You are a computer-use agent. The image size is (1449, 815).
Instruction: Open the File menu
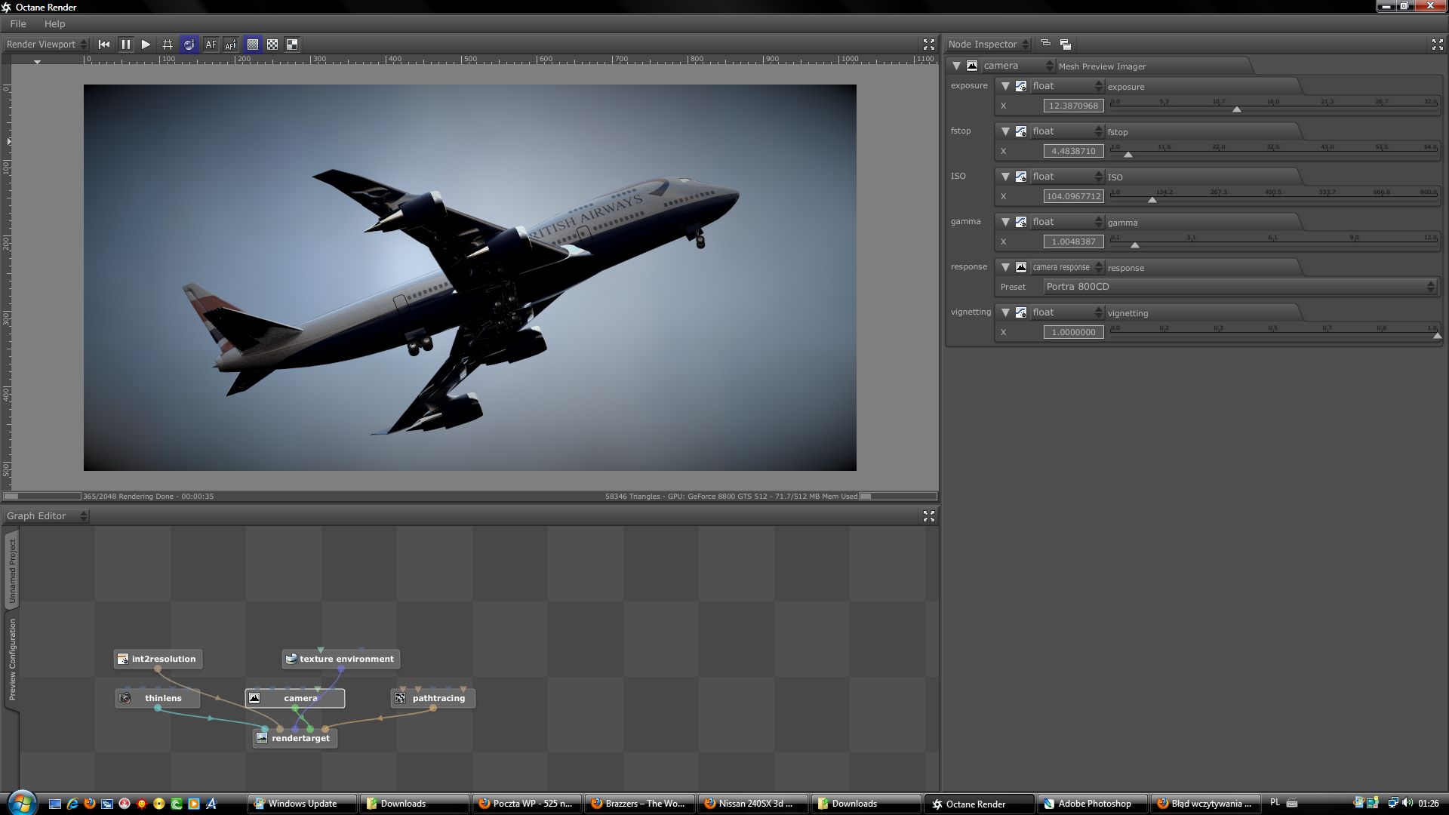(x=18, y=24)
